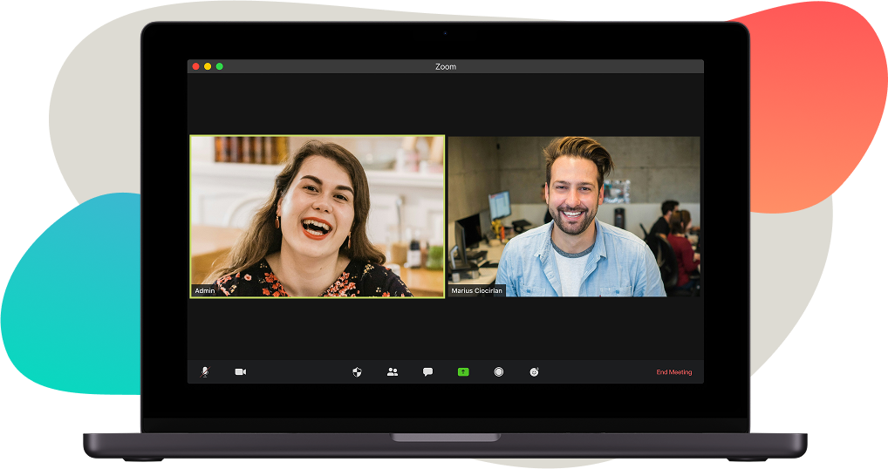Minimize the Zoom window with yellow button
Viewport: 888px width, 469px height.
pyautogui.click(x=208, y=66)
